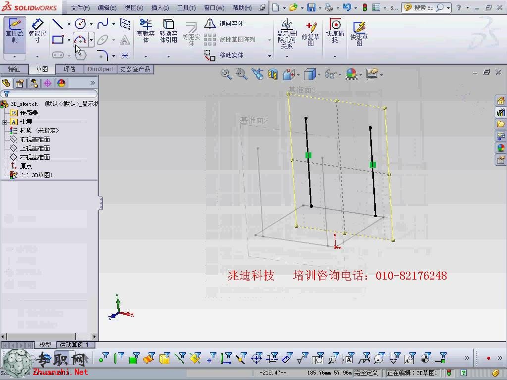
Task: Click Zoom to Fit in view toolbar
Action: tap(226, 74)
